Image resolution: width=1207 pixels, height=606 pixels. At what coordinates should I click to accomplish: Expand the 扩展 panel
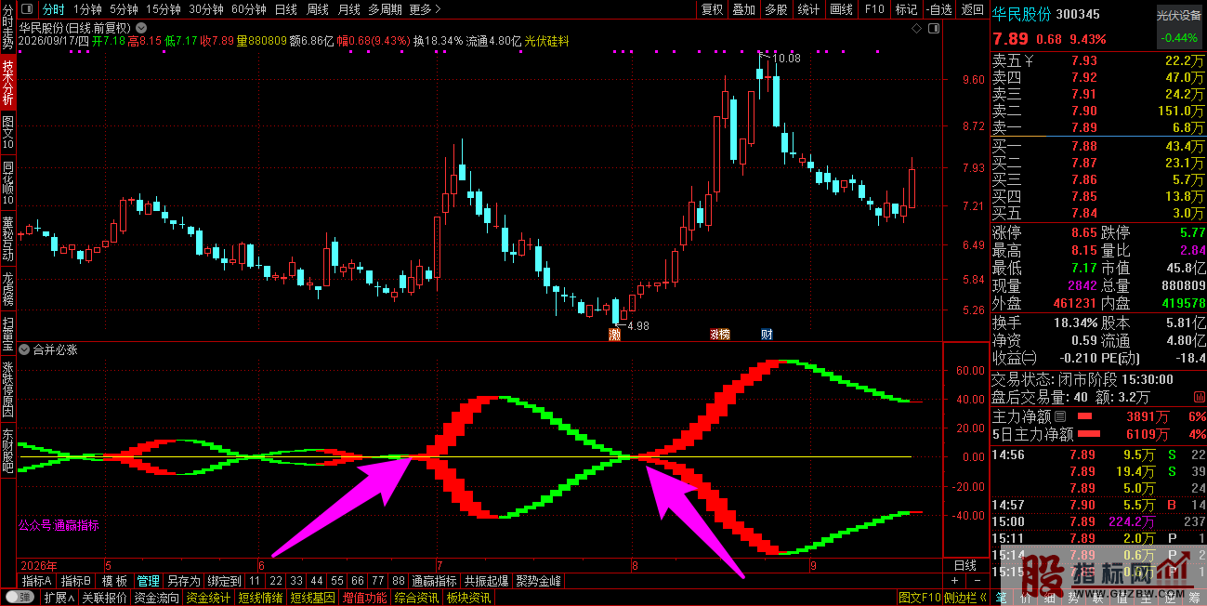pos(59,598)
